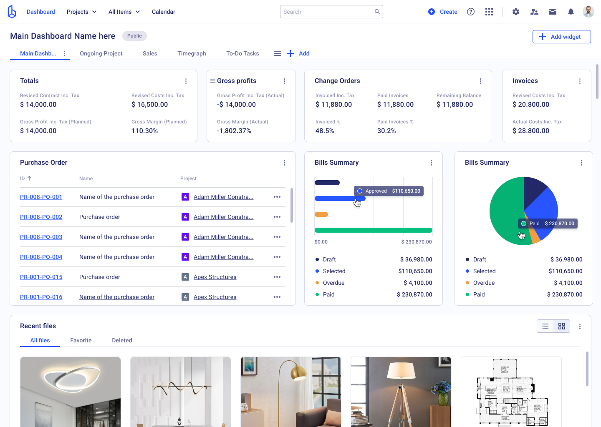Open row actions for PR-008-PO-001
Screen dimensions: 601x427
[277, 197]
